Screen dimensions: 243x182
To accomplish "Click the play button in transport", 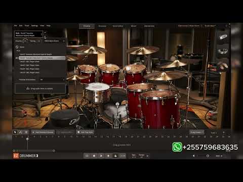I will click(101, 156).
